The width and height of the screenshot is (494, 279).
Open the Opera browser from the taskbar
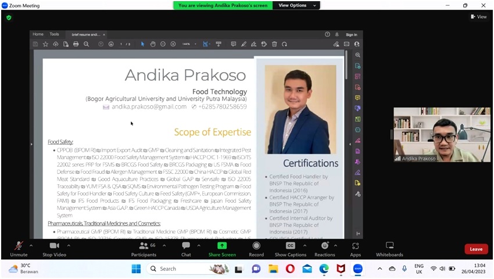click(290, 269)
